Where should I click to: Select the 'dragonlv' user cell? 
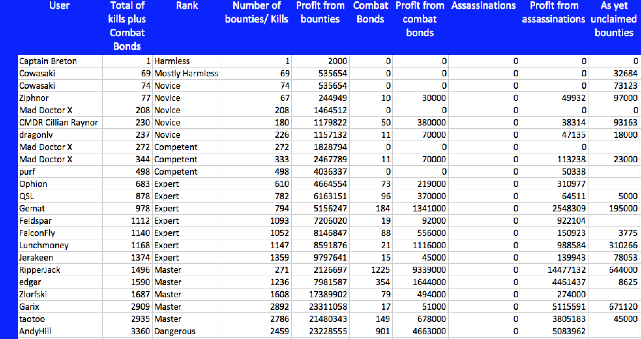60,135
